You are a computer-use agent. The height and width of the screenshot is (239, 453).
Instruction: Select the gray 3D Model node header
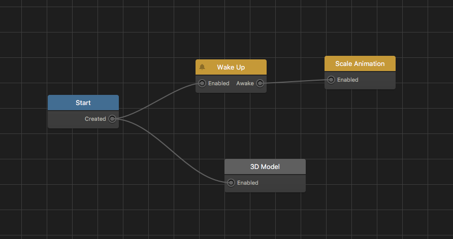click(x=265, y=166)
